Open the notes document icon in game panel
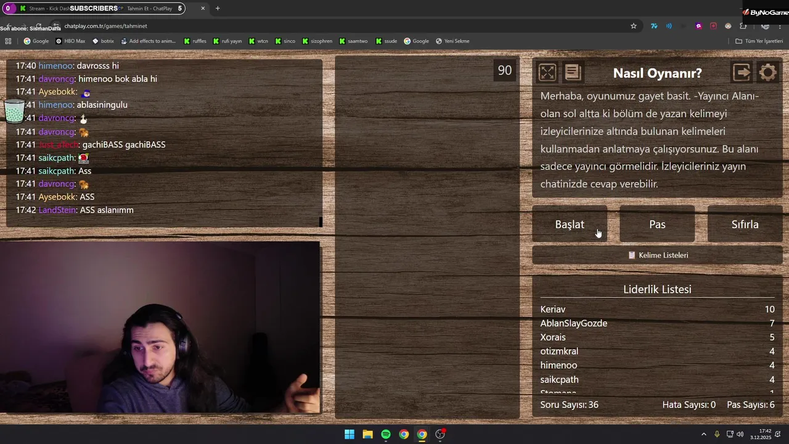Viewport: 789px width, 444px height. (573, 73)
